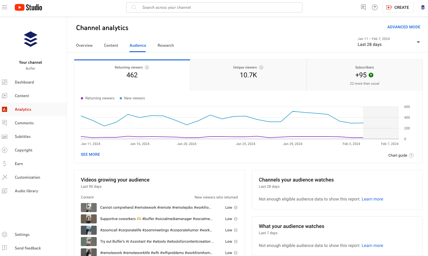Toggle the New viewers legend in the chart
428x256 pixels.
coord(132,98)
